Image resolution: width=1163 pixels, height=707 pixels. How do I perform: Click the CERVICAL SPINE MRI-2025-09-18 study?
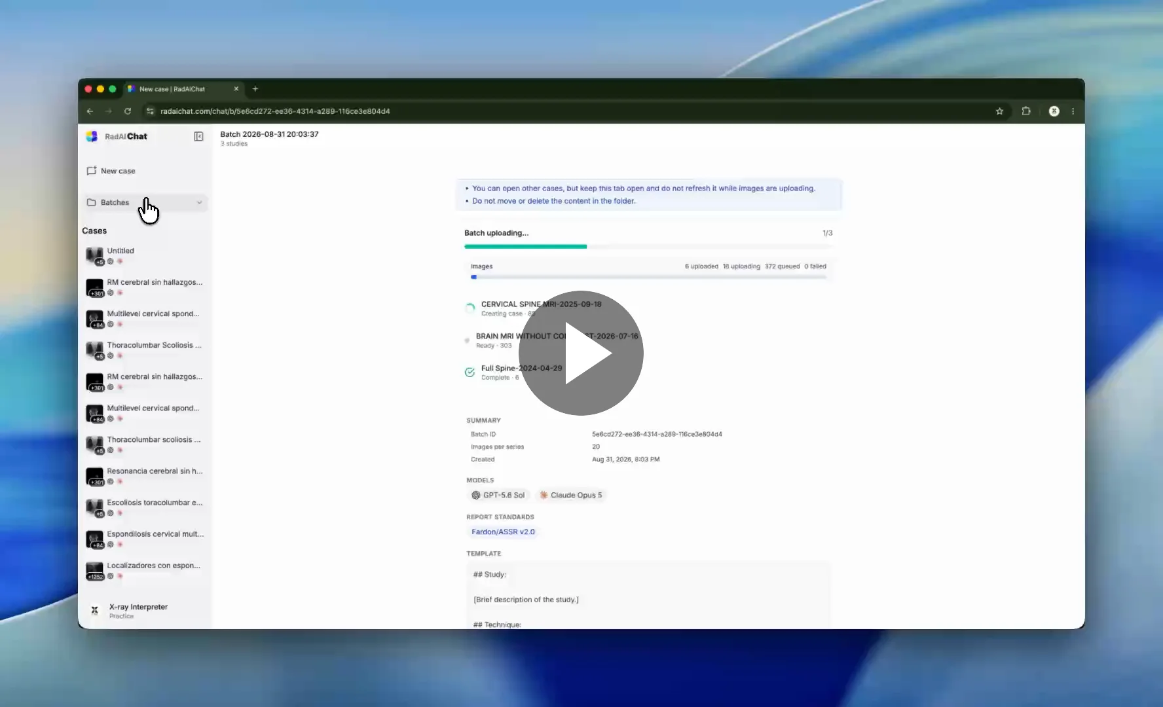[541, 304]
